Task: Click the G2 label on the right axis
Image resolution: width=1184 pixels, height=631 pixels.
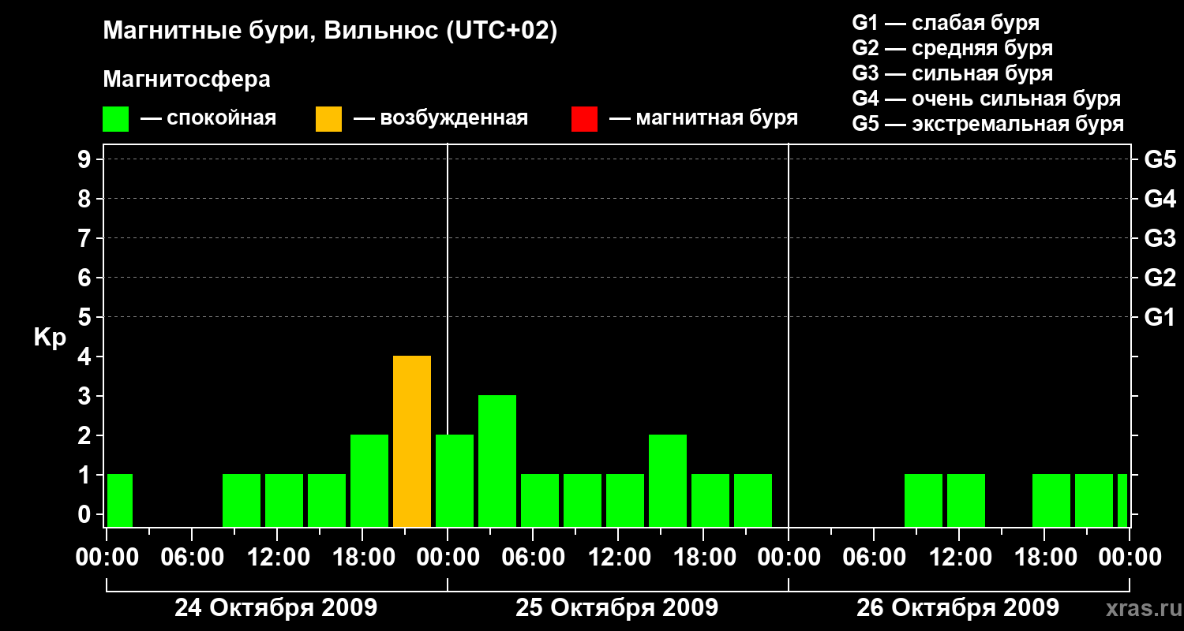Action: pyautogui.click(x=1160, y=278)
